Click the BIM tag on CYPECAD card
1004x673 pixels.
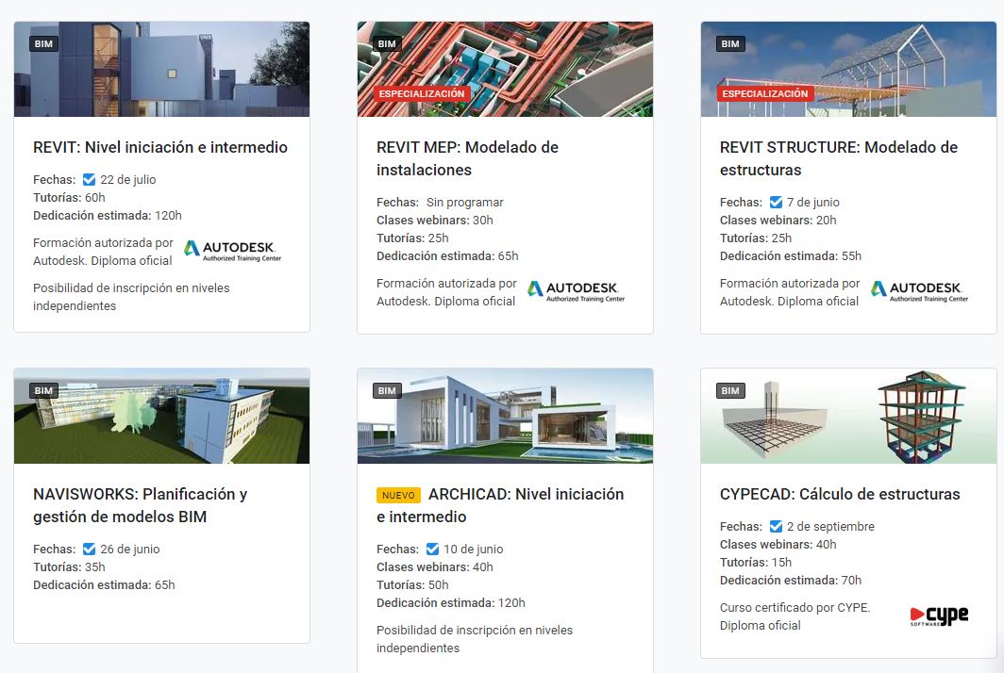730,390
